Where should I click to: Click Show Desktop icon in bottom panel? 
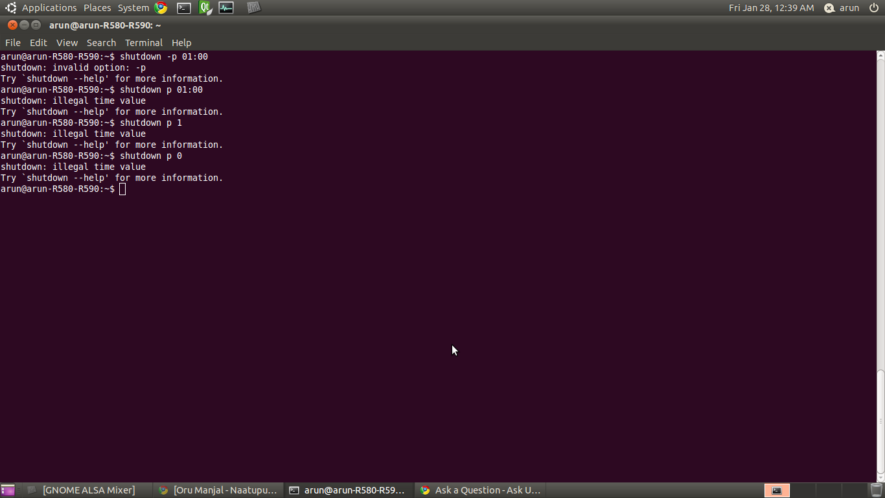[x=8, y=490]
